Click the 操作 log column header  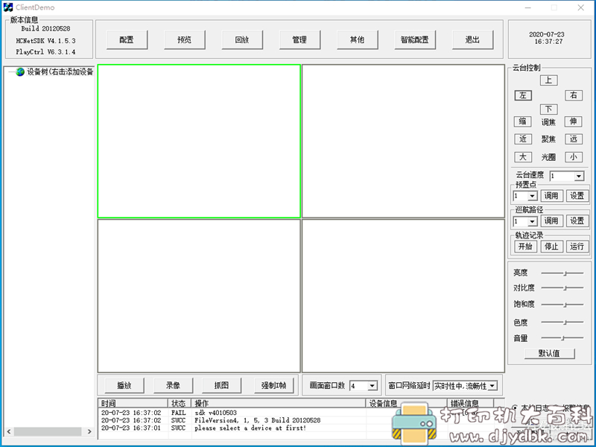pos(279,403)
